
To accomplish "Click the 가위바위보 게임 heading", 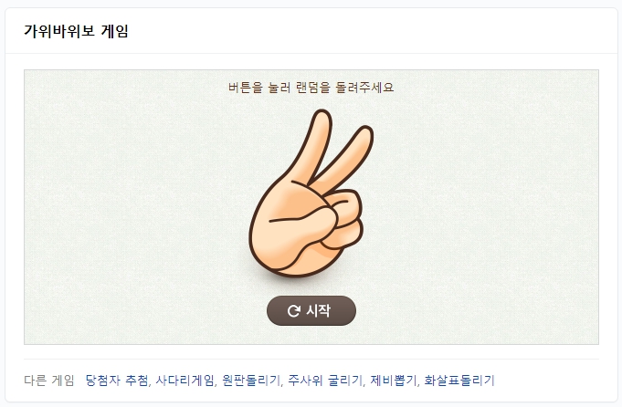I will tap(76, 31).
